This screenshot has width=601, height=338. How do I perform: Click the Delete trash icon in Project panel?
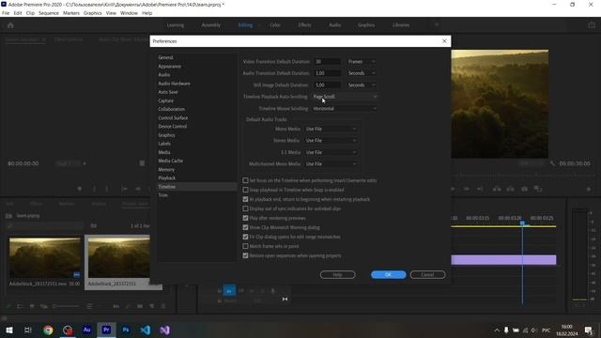pos(163,306)
